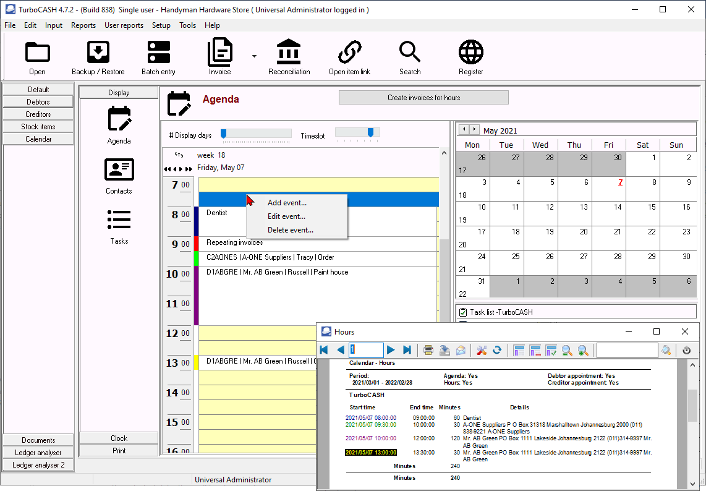Click the Hours report search field
Image resolution: width=706 pixels, height=491 pixels.
(627, 351)
